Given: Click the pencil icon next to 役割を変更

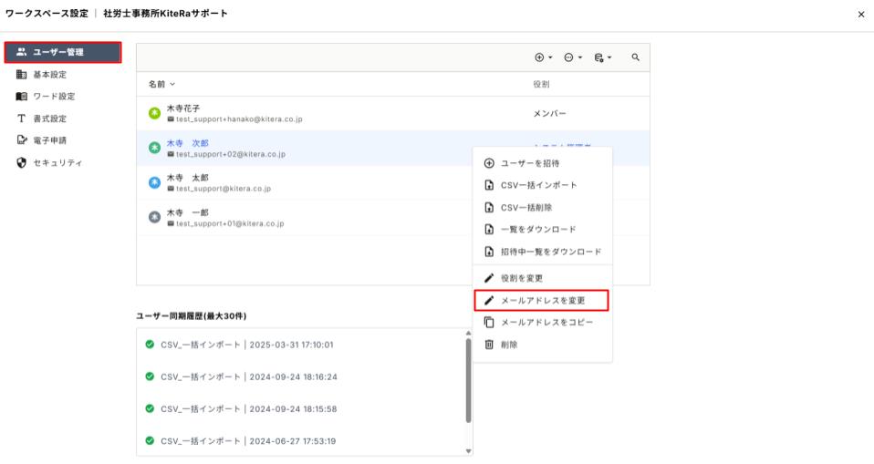Looking at the screenshot, I should click(x=489, y=278).
